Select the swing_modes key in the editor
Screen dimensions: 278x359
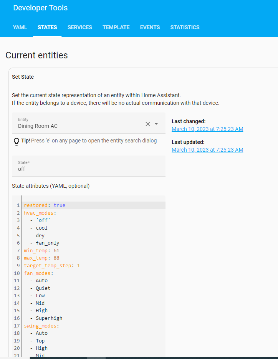coord(40,326)
